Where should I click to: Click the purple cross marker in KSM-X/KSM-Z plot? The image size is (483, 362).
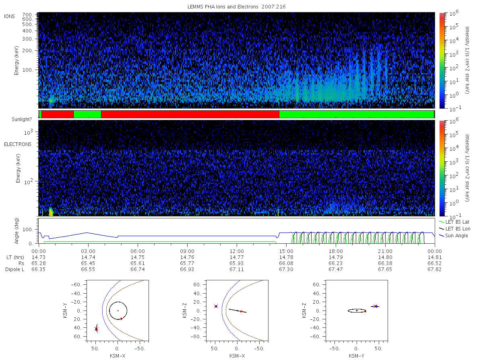216,306
